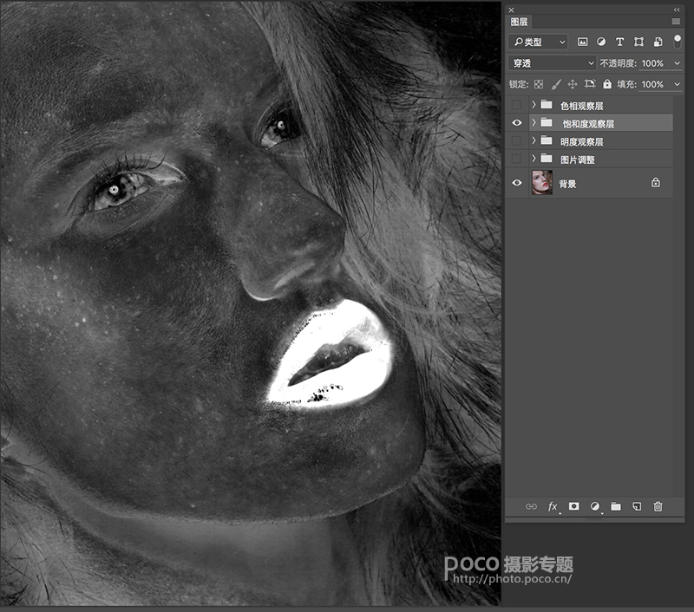The height and width of the screenshot is (612, 694).
Task: Click folder icon of 色相观察层 group
Action: tap(547, 105)
